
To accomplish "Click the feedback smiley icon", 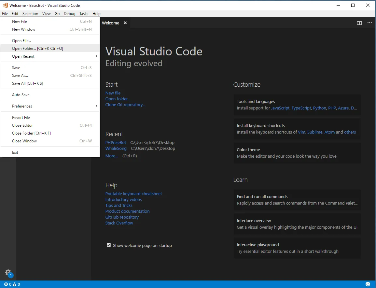I will (368, 284).
